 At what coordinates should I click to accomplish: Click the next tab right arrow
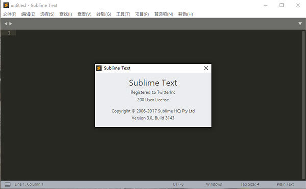pos(11,24)
